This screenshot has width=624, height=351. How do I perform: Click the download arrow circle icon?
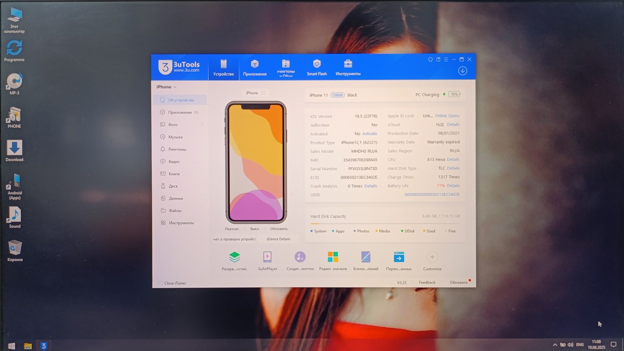click(x=462, y=71)
